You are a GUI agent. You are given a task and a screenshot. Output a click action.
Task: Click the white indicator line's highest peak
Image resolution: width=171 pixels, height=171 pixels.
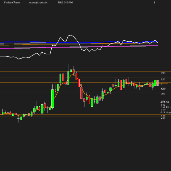click(71, 35)
